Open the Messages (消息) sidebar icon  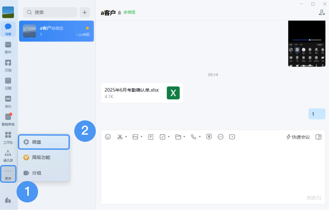8,29
